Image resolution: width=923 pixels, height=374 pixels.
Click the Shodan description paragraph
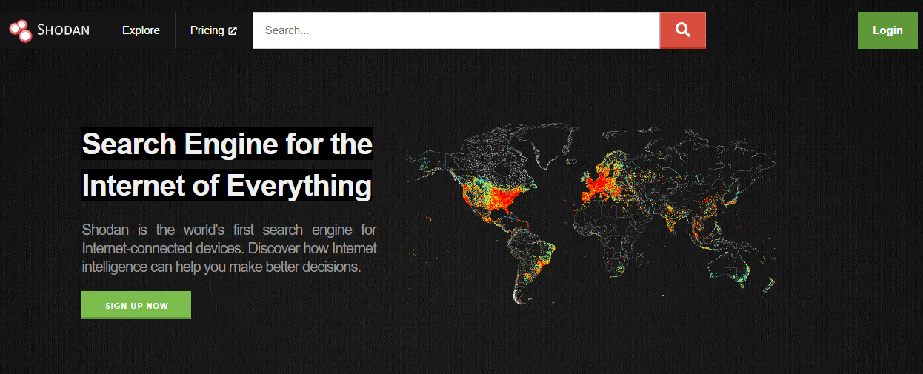click(x=229, y=247)
